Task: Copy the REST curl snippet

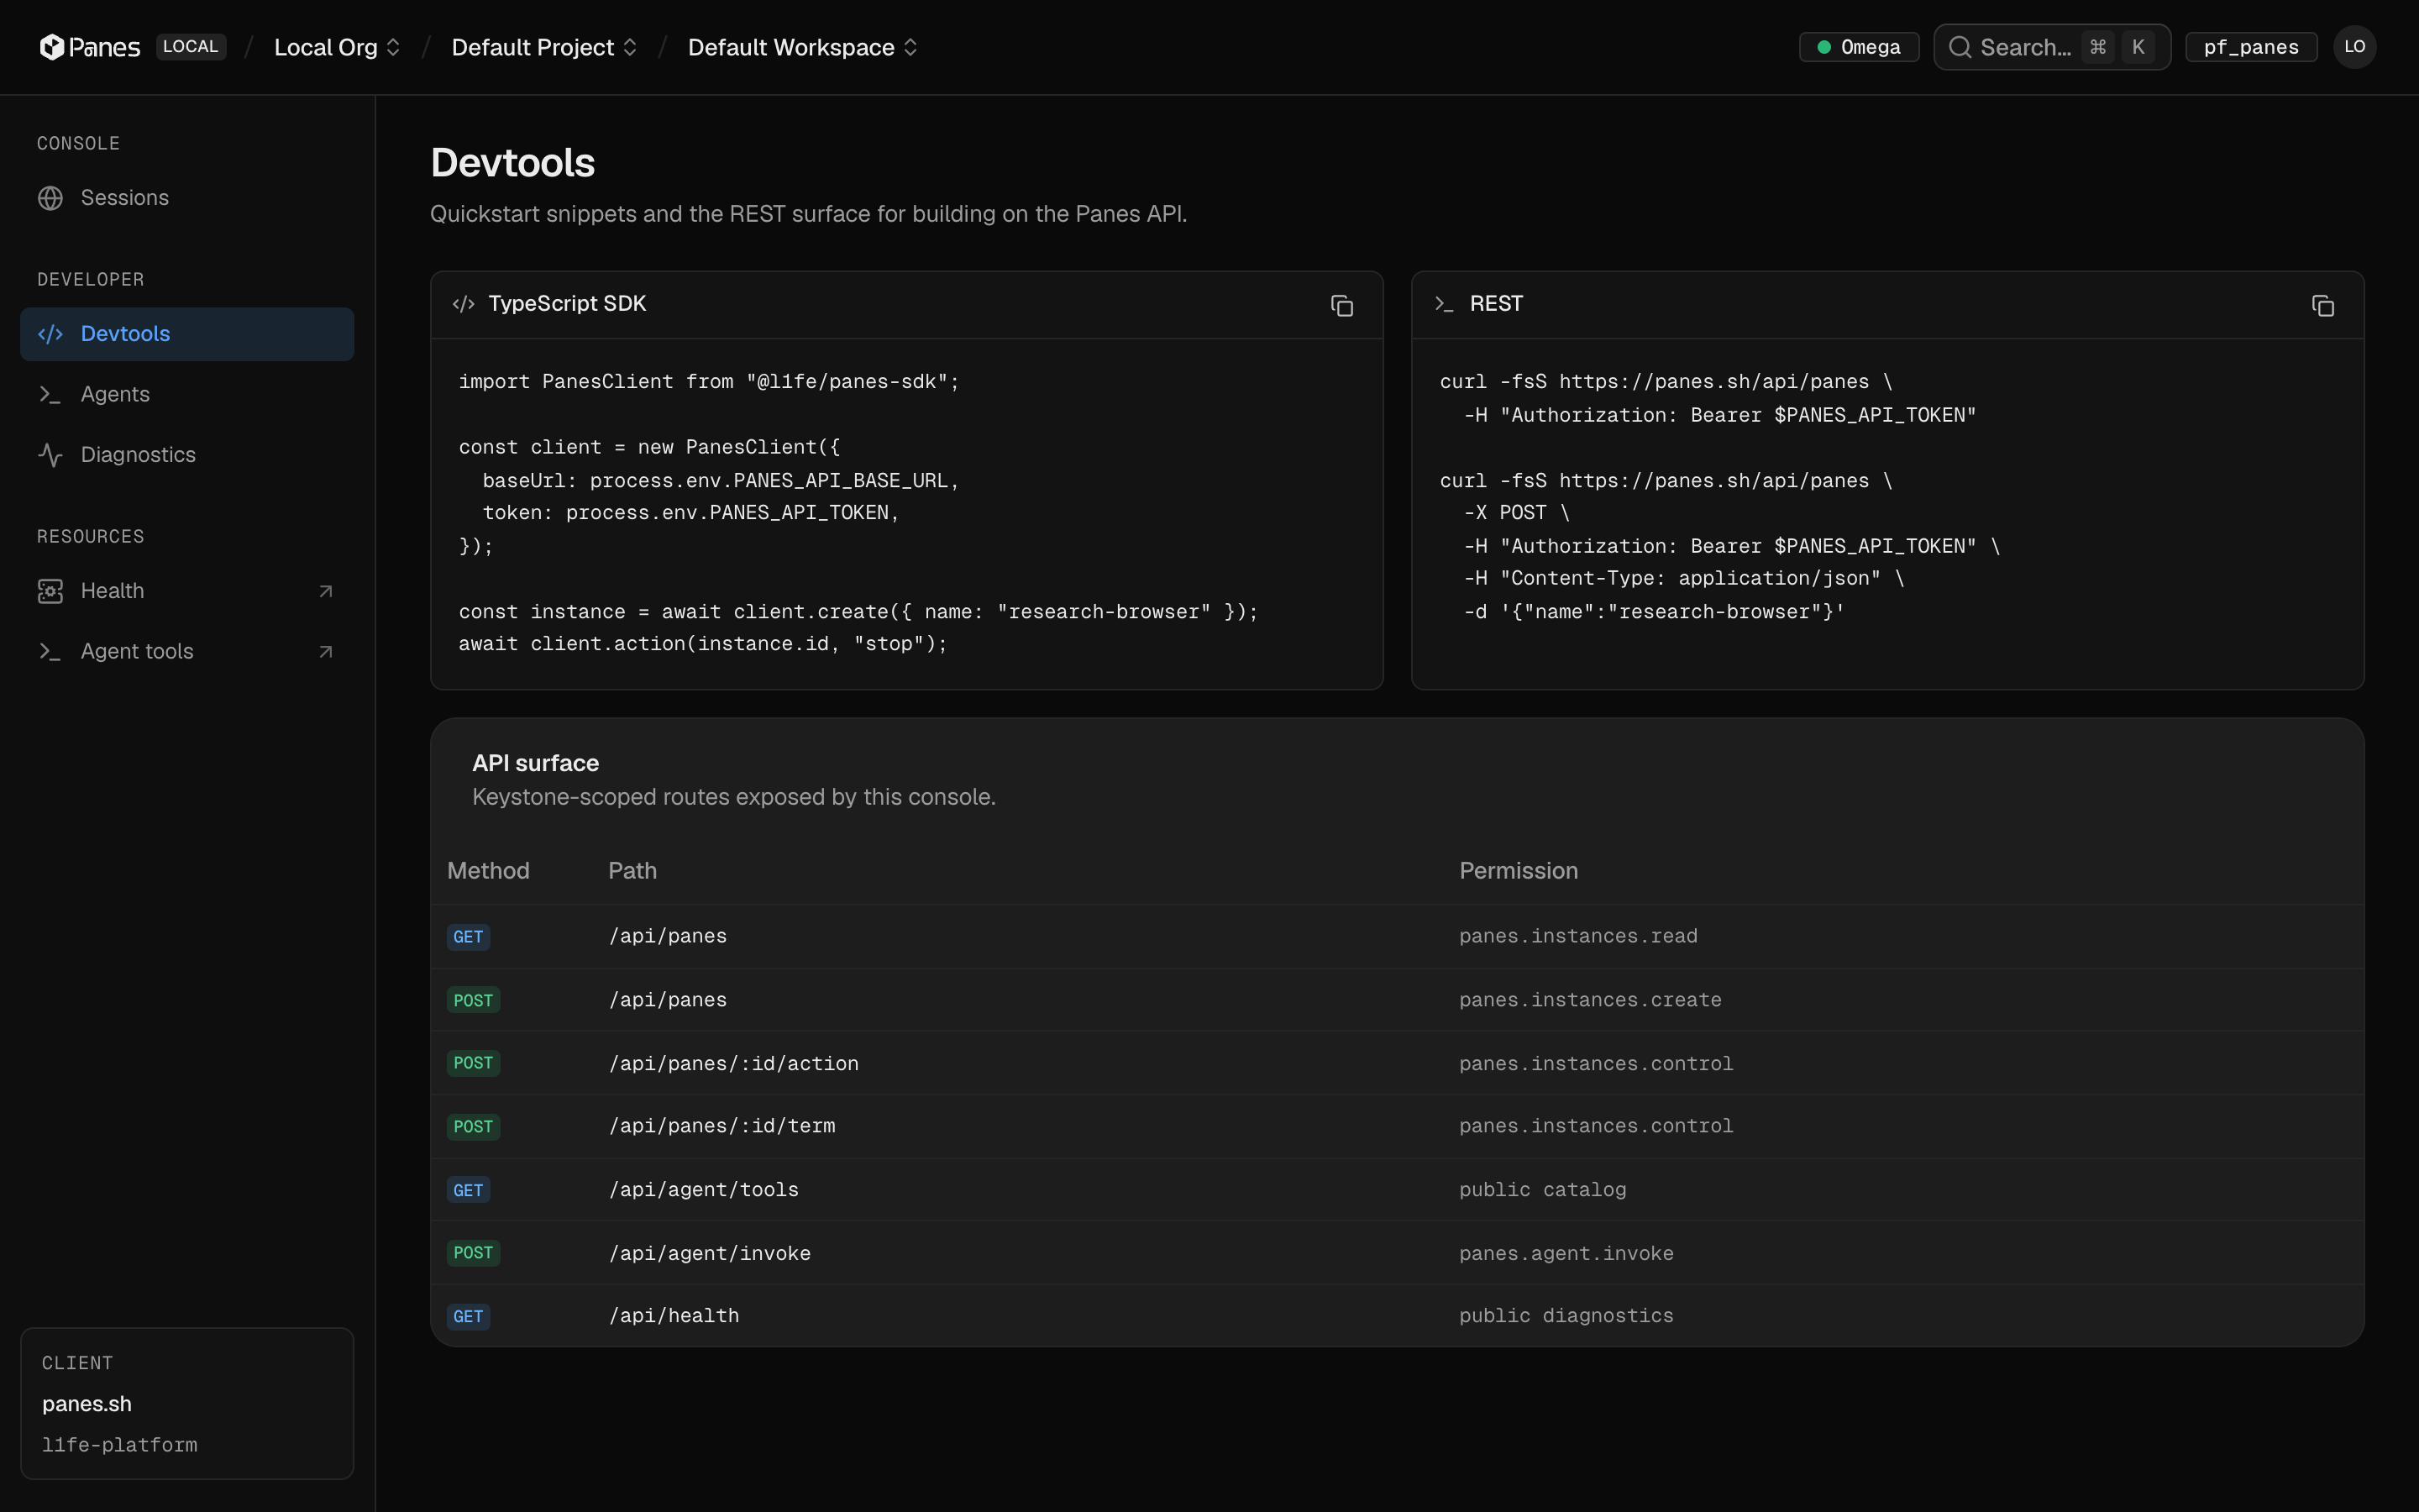Action: [x=2322, y=305]
